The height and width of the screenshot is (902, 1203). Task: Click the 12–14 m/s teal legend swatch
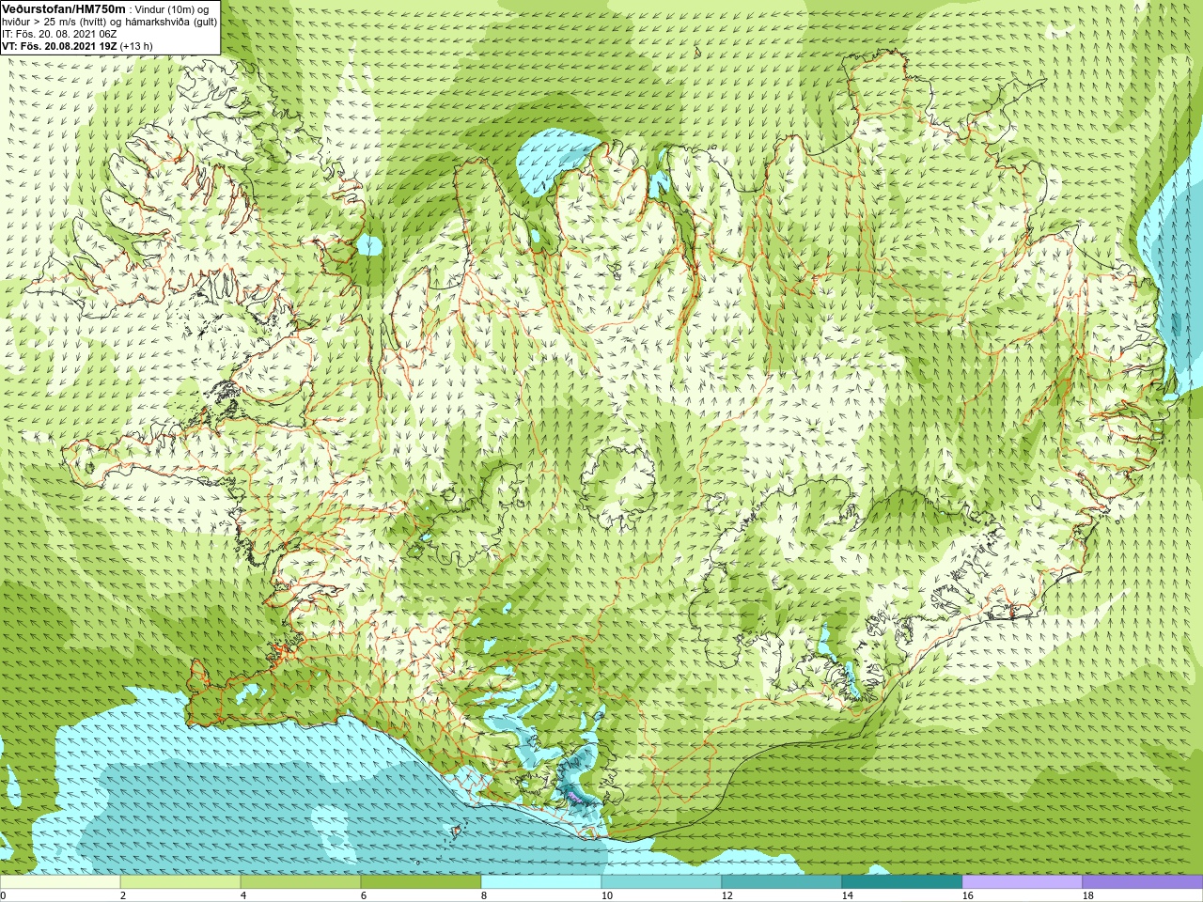coord(782,882)
